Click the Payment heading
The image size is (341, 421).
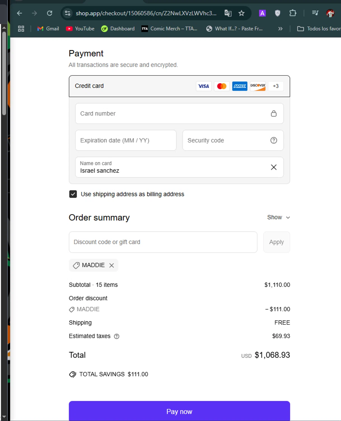click(86, 53)
